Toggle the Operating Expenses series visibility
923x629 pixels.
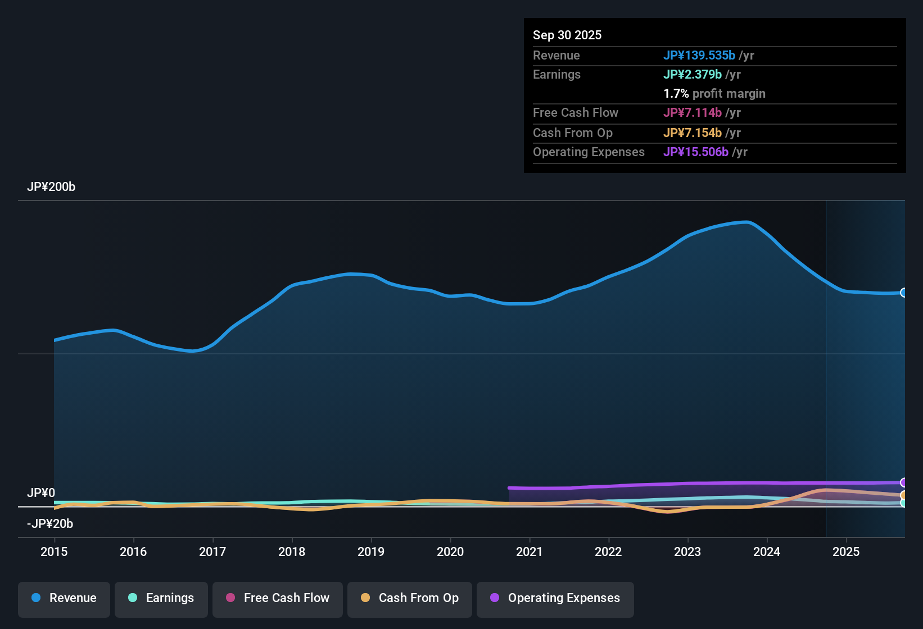click(555, 598)
